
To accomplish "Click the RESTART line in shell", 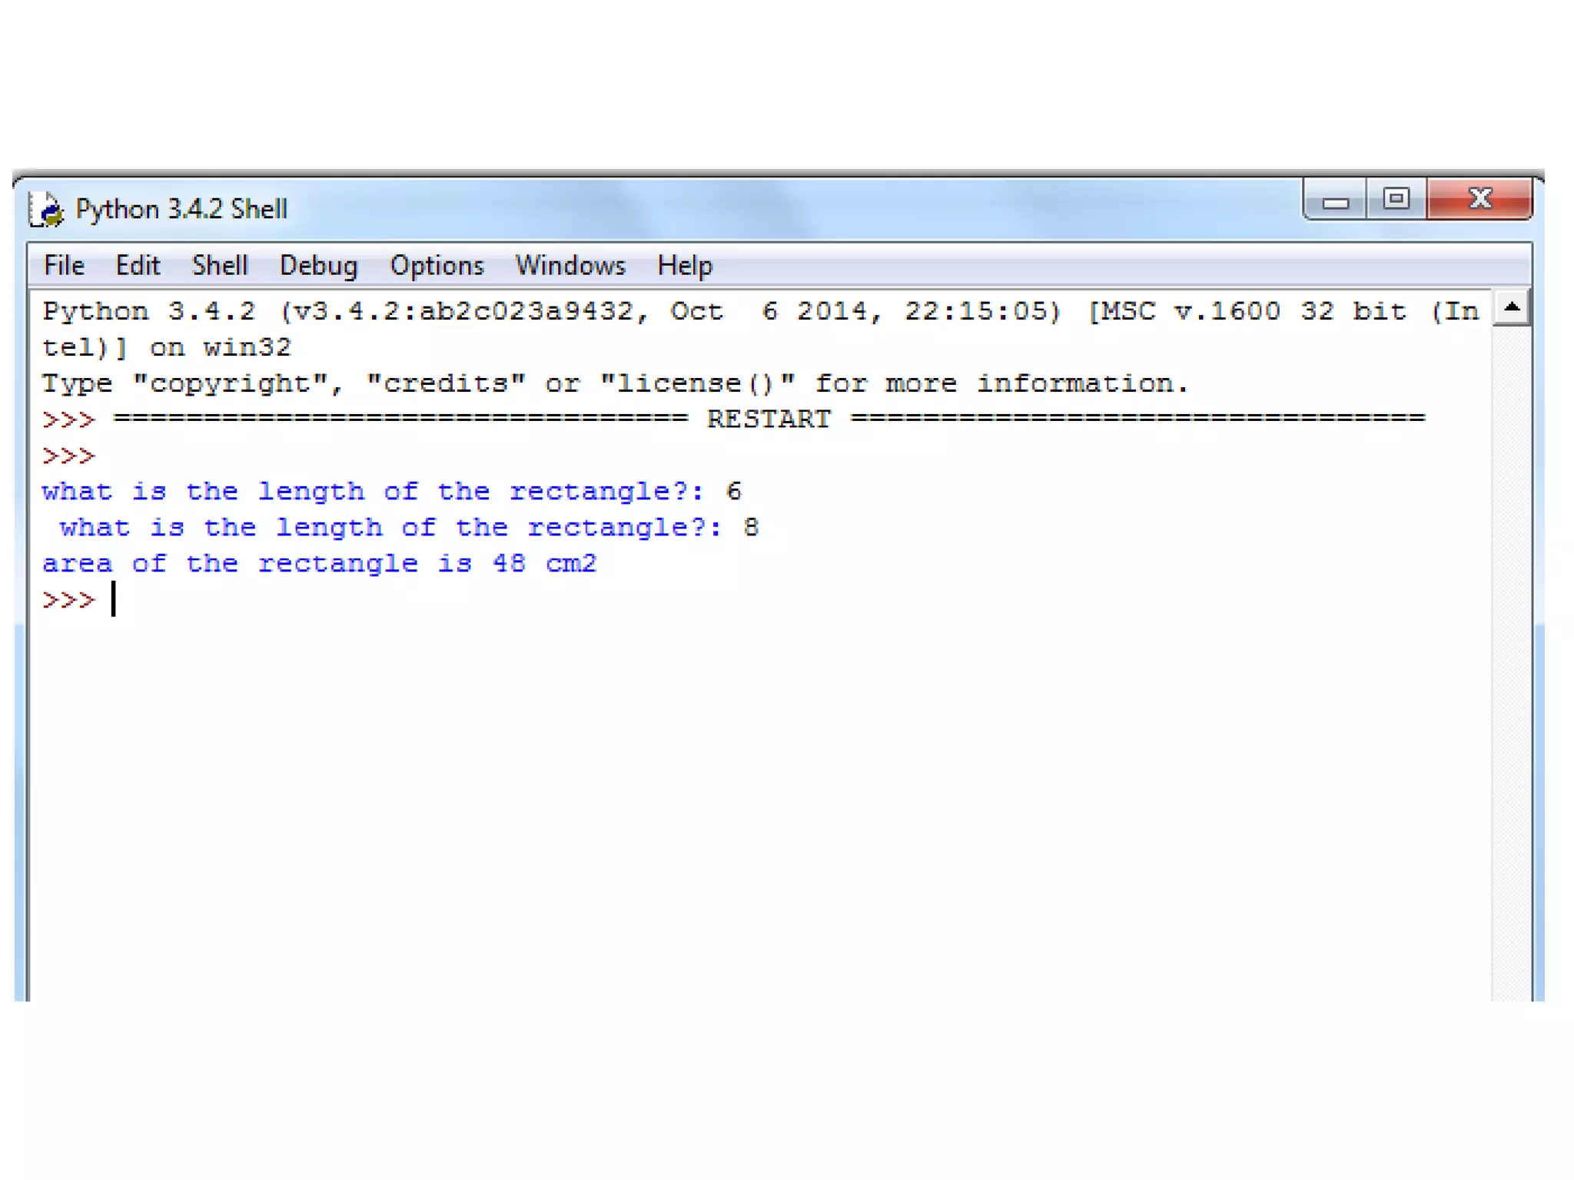I will (769, 419).
